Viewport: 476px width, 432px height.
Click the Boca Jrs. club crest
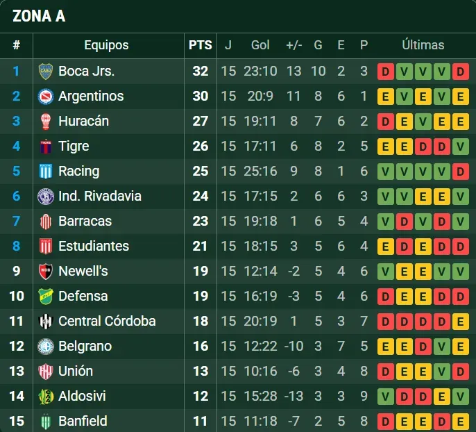point(46,71)
